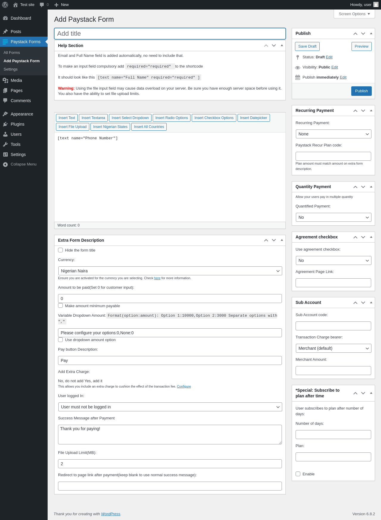
Task: Check the Enable subscribe-after-time box
Action: pos(298,474)
